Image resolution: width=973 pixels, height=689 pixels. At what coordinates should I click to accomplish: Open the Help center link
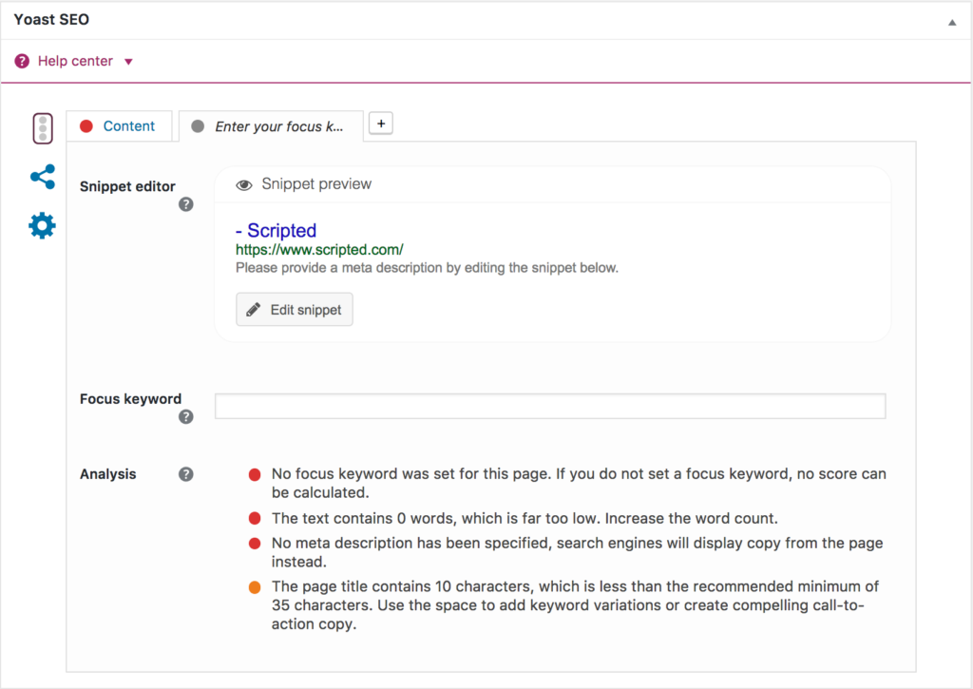75,61
